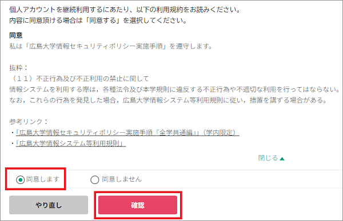Click the gray やり直し button

coord(49,205)
